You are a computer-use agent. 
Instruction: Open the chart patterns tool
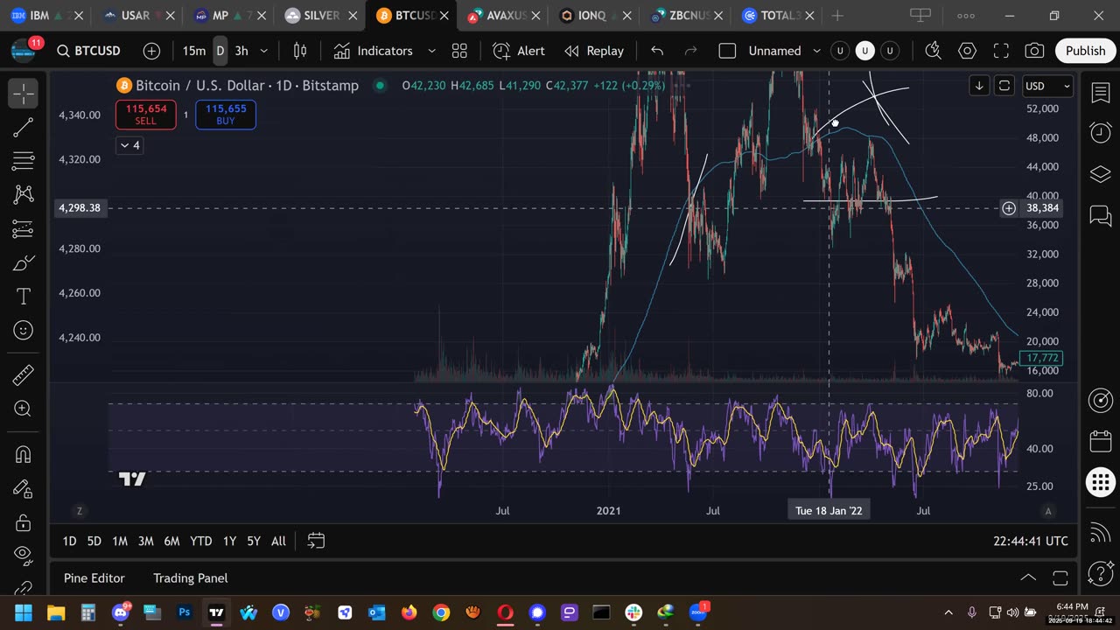click(24, 195)
